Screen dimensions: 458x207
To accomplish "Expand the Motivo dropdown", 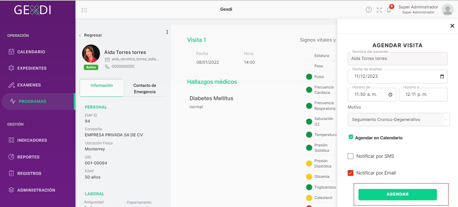I will 399,120.
